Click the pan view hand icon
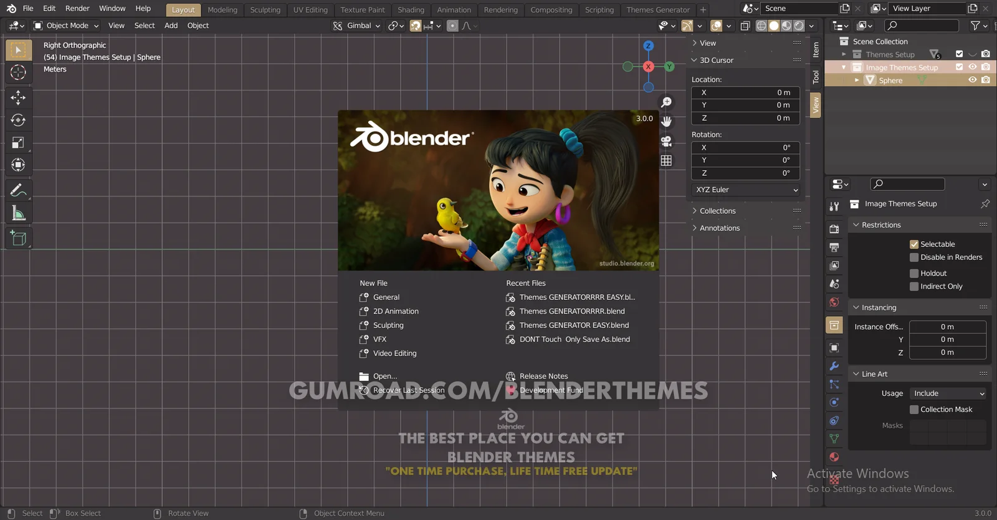Screen dimensions: 997x520 click(666, 122)
